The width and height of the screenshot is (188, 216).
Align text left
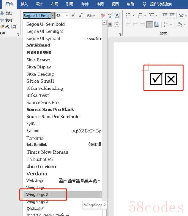pyautogui.click(x=128, y=25)
